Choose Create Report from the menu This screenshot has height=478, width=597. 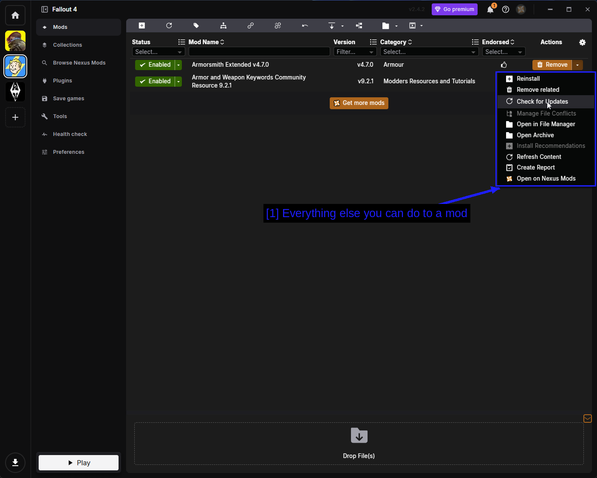click(x=546, y=167)
